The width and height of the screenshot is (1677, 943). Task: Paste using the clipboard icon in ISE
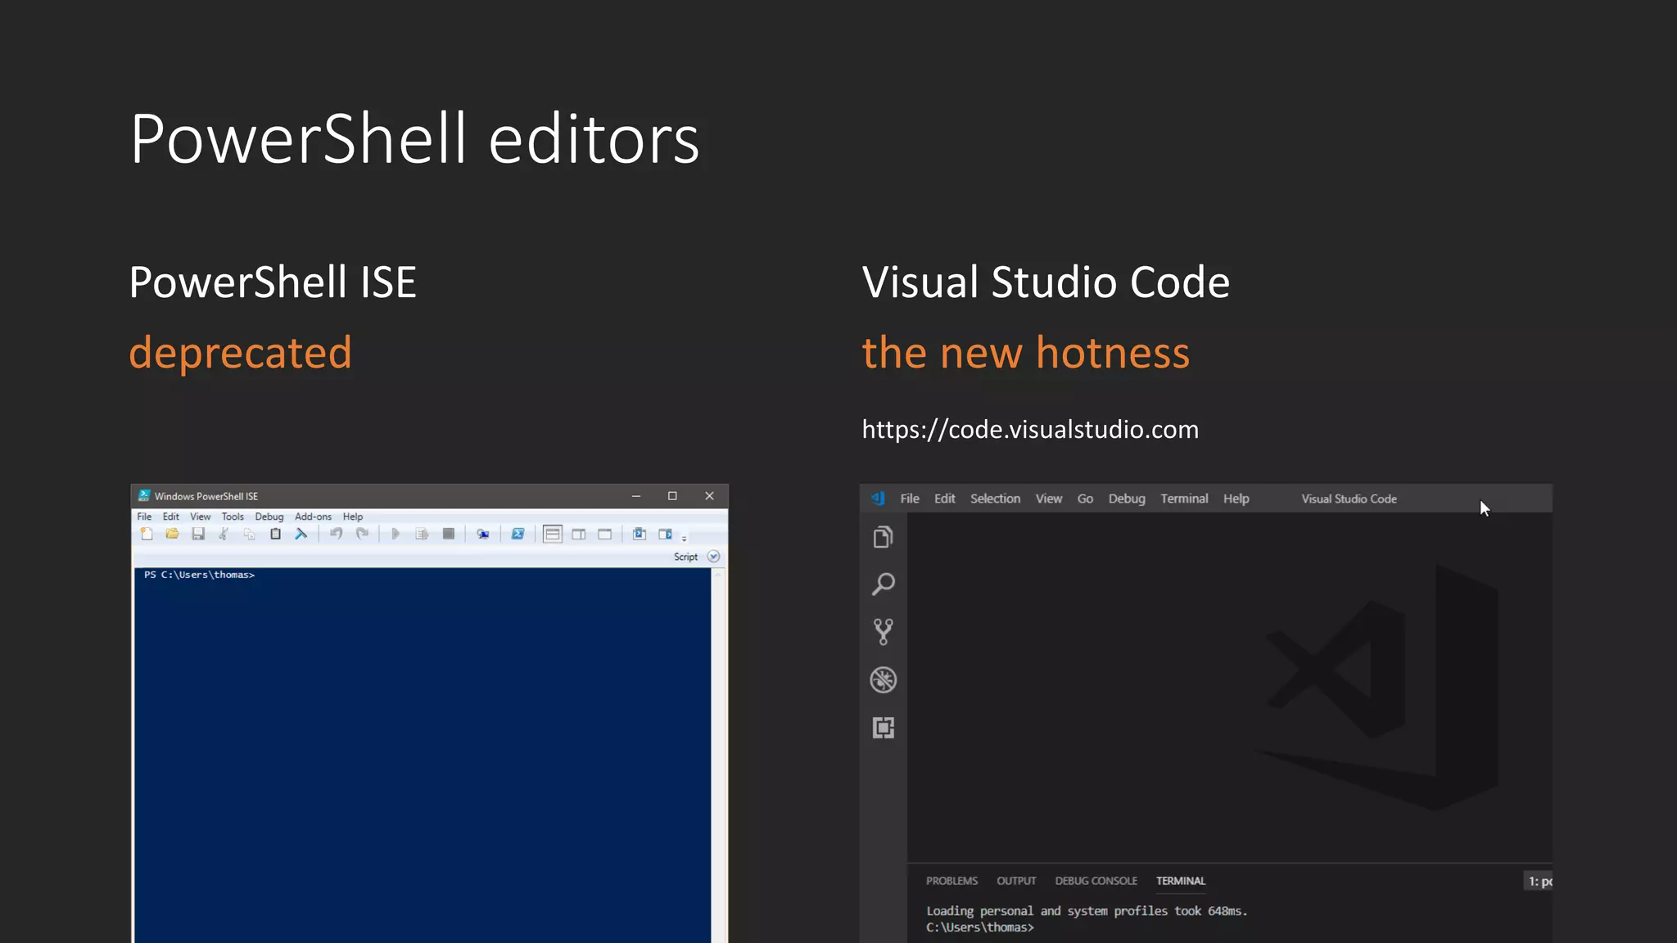point(276,535)
